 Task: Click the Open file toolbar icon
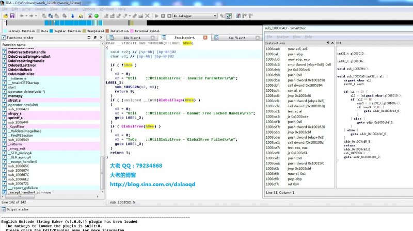tap(6, 16)
